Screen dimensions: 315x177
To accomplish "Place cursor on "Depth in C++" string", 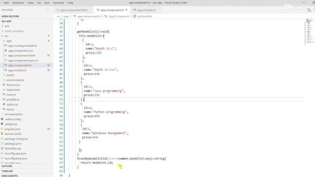I will coord(105,70).
